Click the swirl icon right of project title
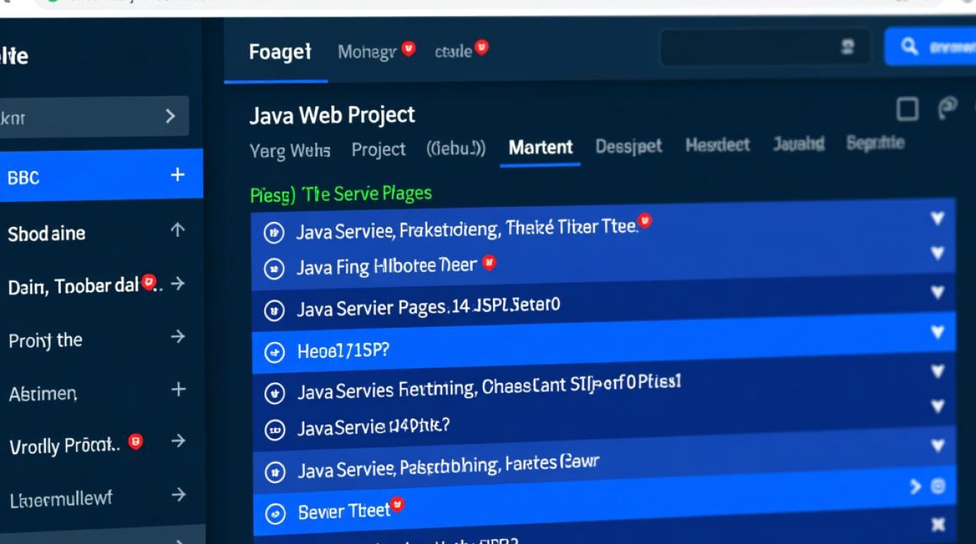Screen dimensions: 976x544 point(948,108)
